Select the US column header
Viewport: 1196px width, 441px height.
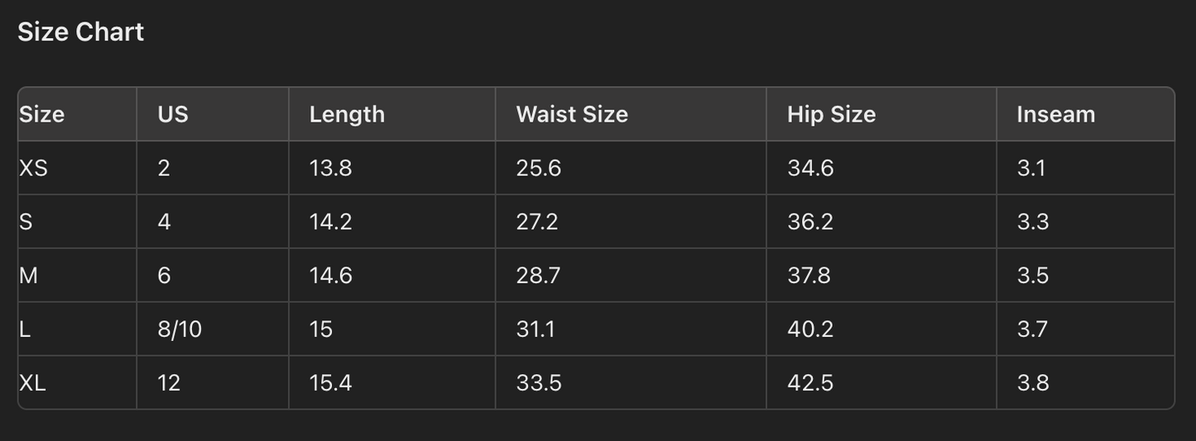[x=173, y=114]
